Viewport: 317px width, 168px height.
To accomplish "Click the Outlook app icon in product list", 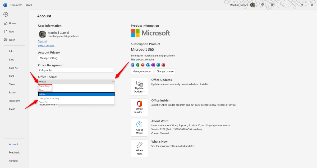I will tap(148, 65).
